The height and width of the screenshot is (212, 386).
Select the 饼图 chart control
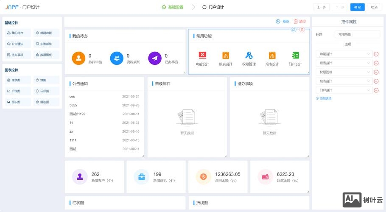click(x=46, y=80)
